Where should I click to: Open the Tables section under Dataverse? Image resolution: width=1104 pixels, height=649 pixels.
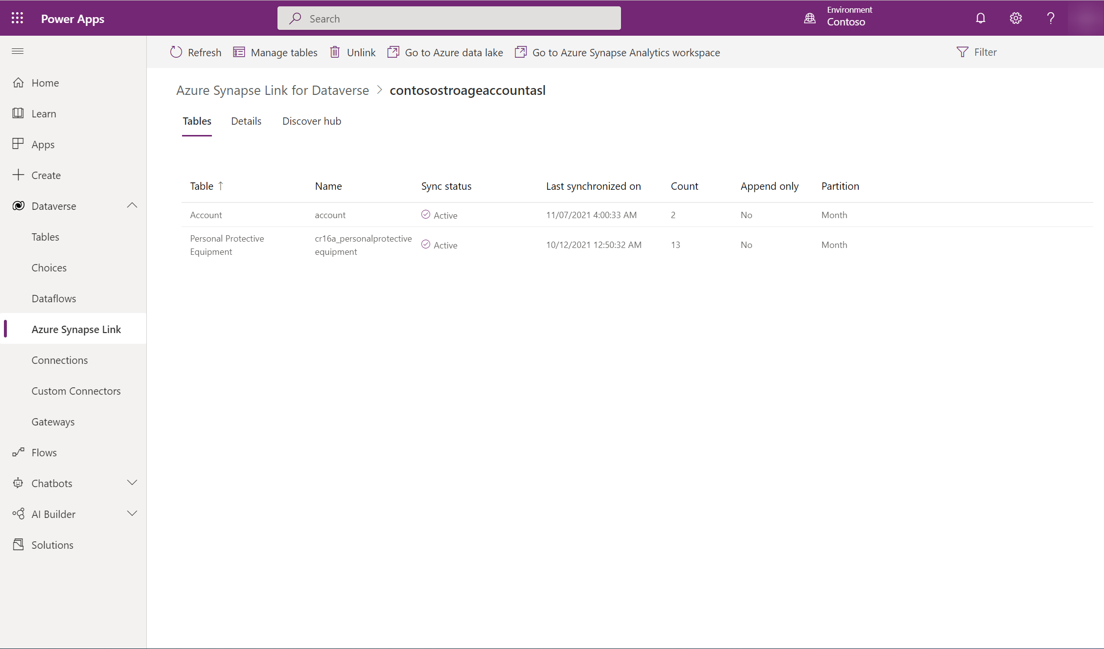[45, 236]
